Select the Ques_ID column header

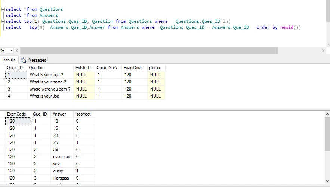[x=16, y=68]
